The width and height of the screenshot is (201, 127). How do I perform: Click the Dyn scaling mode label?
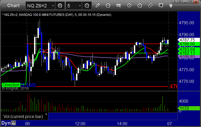pyautogui.click(x=6, y=123)
